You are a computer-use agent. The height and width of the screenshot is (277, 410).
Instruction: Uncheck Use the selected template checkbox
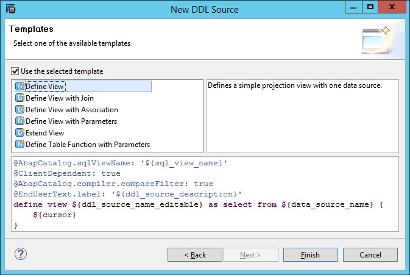[15, 71]
